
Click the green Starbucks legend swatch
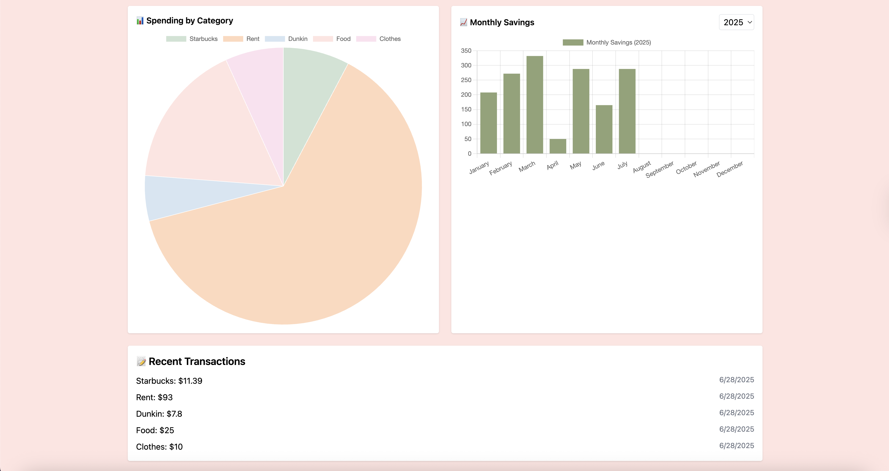[176, 39]
